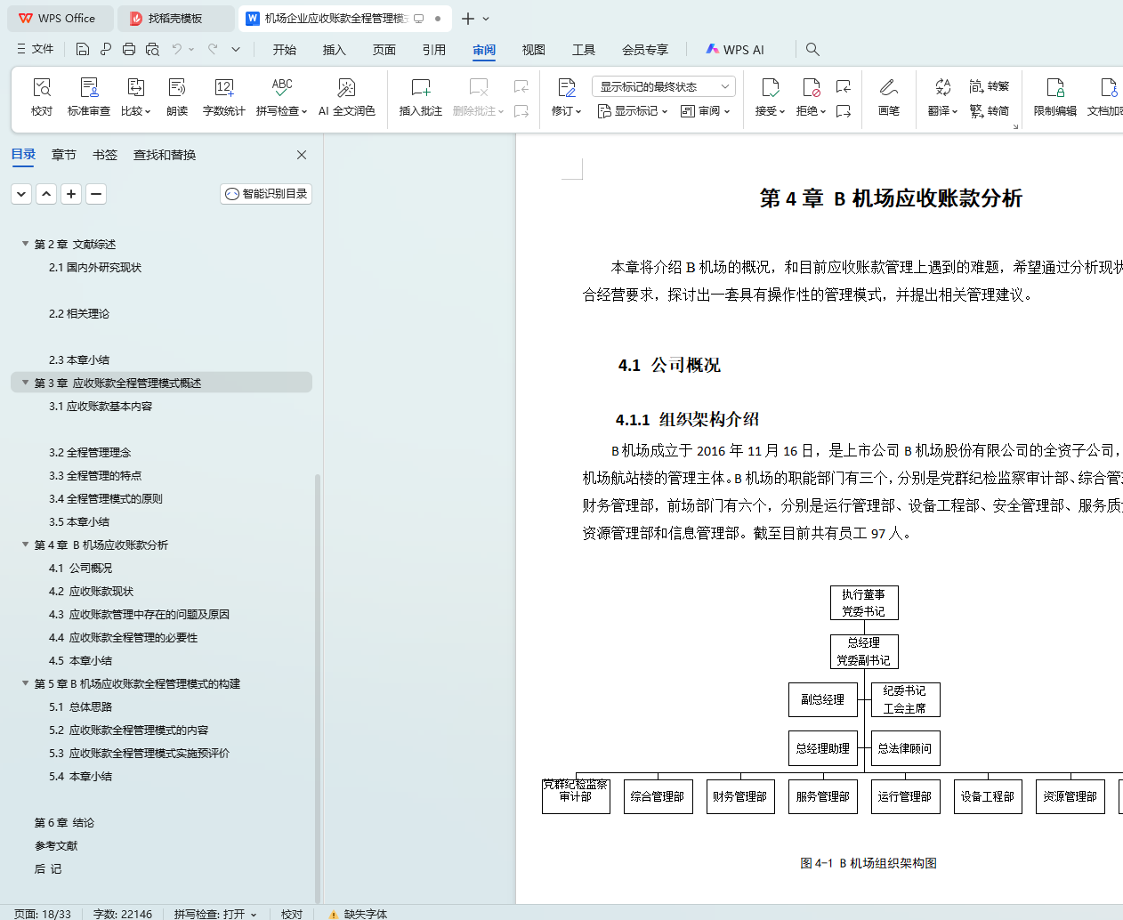Switch to 引用 ribbon tab
Viewport: 1123px width, 920px height.
pyautogui.click(x=434, y=50)
